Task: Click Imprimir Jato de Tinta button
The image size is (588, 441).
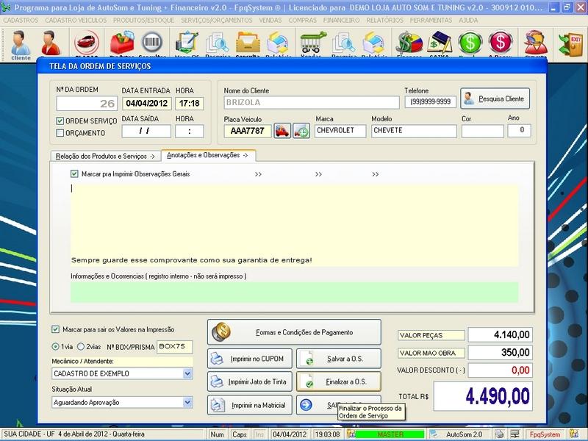Action: [250, 381]
